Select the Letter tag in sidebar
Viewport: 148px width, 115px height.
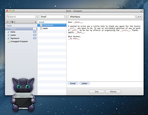[x=21, y=35]
